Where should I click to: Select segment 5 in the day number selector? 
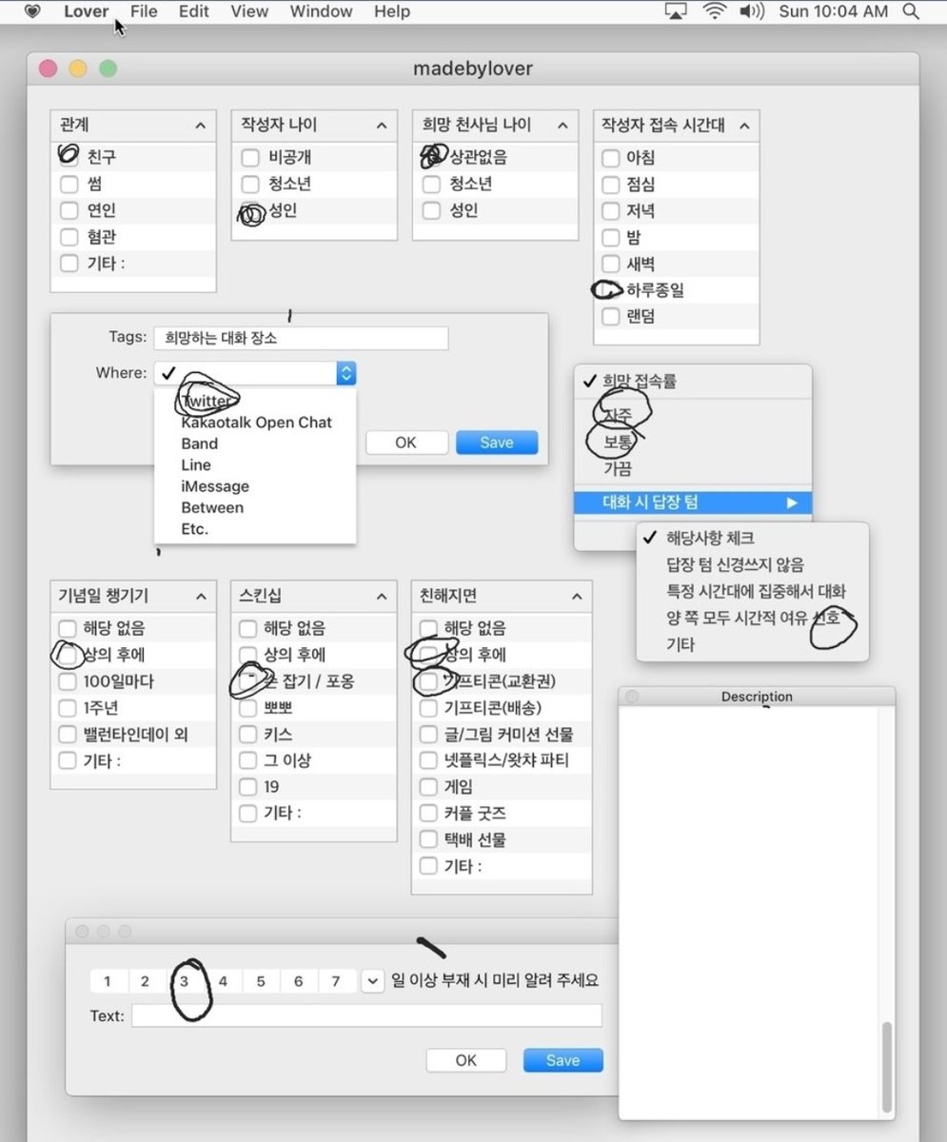point(261,981)
